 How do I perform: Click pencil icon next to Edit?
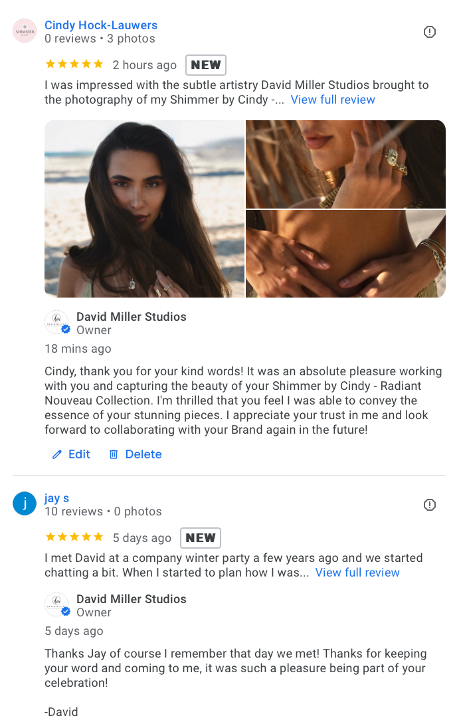pyautogui.click(x=57, y=454)
